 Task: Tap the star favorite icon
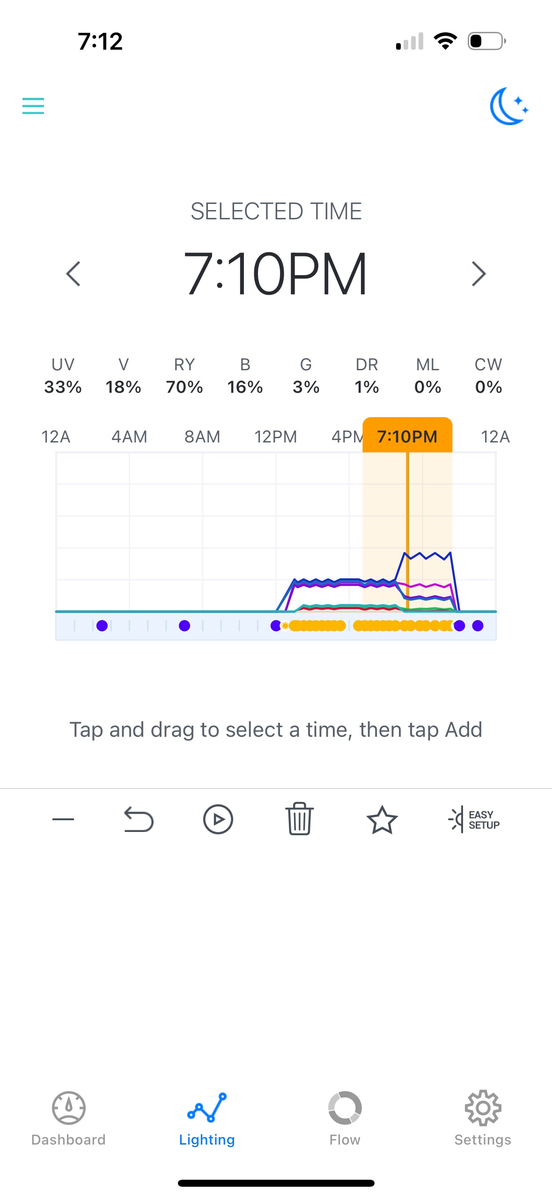point(382,819)
